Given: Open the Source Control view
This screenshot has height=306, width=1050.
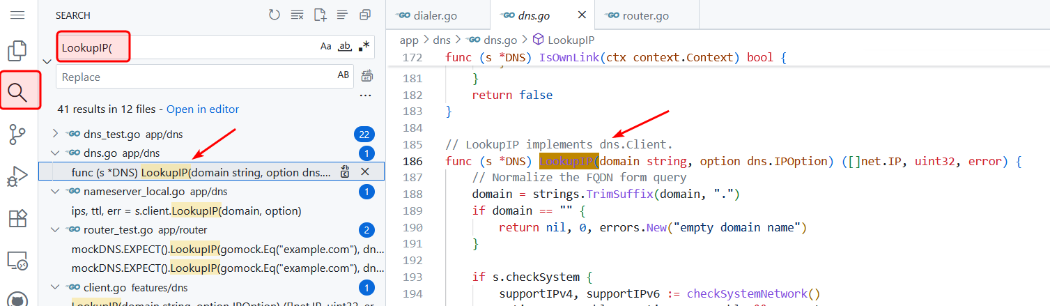Looking at the screenshot, I should pos(17,135).
